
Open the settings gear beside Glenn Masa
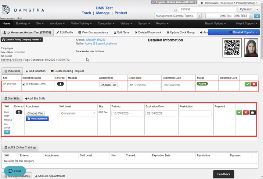[x=202, y=3]
